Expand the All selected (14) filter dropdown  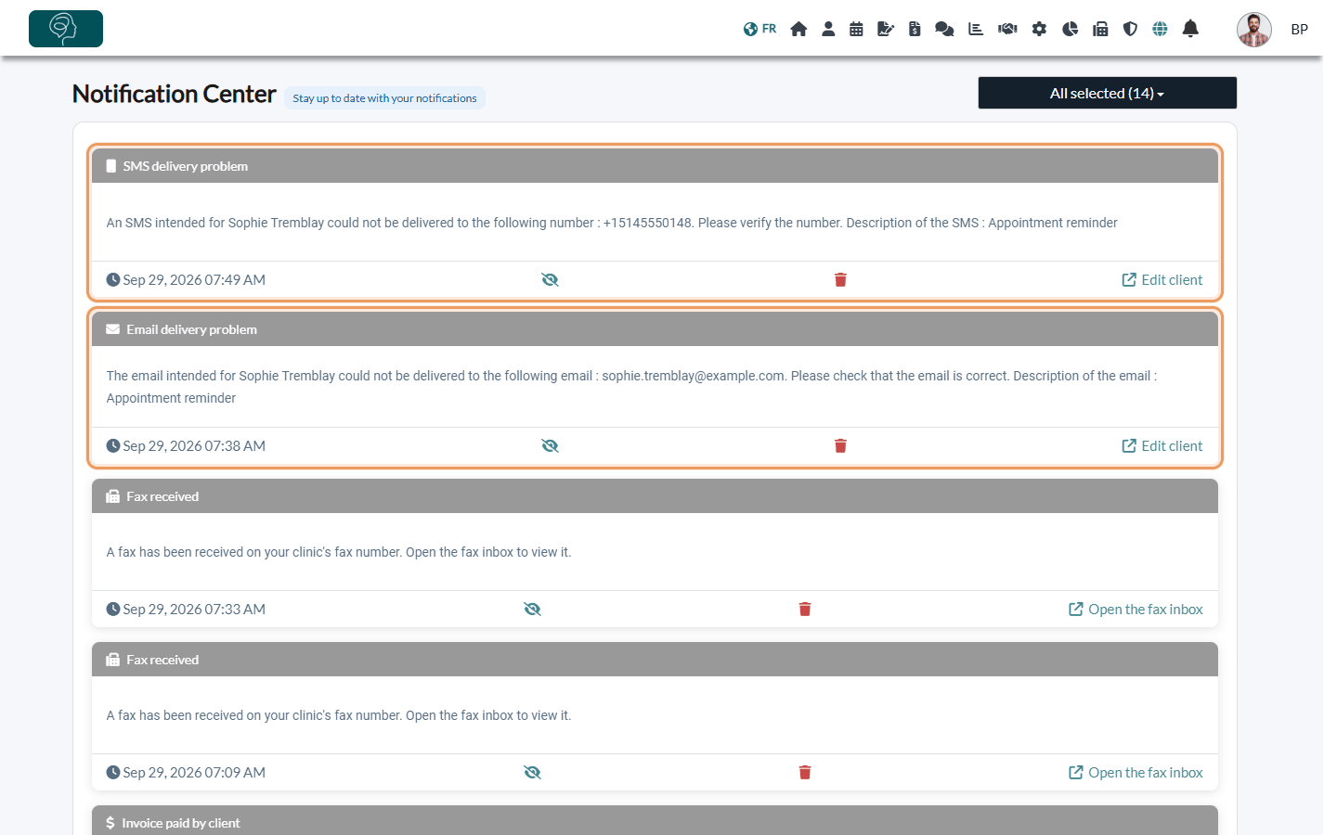pos(1107,93)
